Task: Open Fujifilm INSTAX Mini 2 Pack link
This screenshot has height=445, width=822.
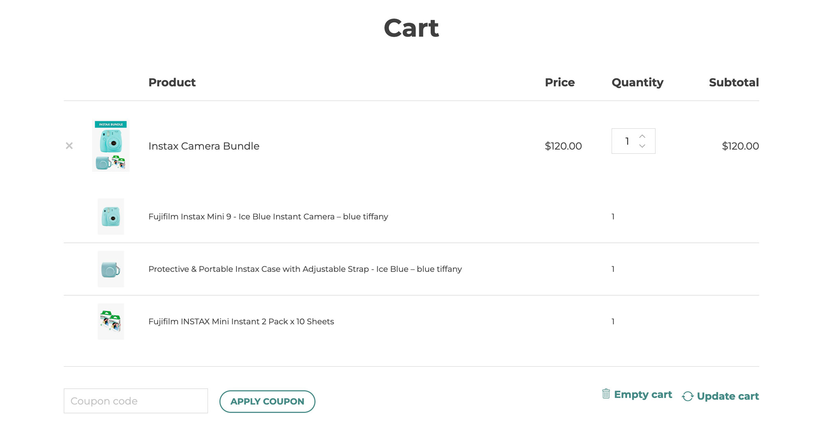Action: coord(241,322)
